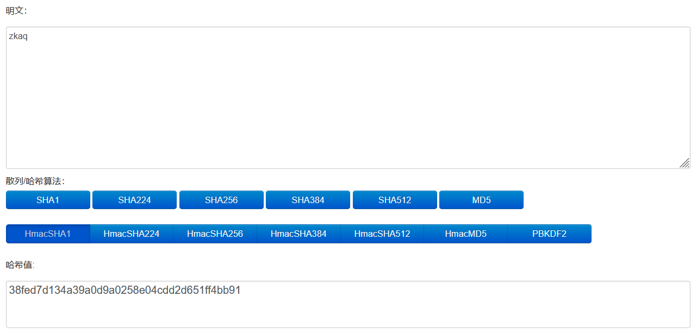Select the HmacSHA1 option
The height and width of the screenshot is (334, 697).
48,234
